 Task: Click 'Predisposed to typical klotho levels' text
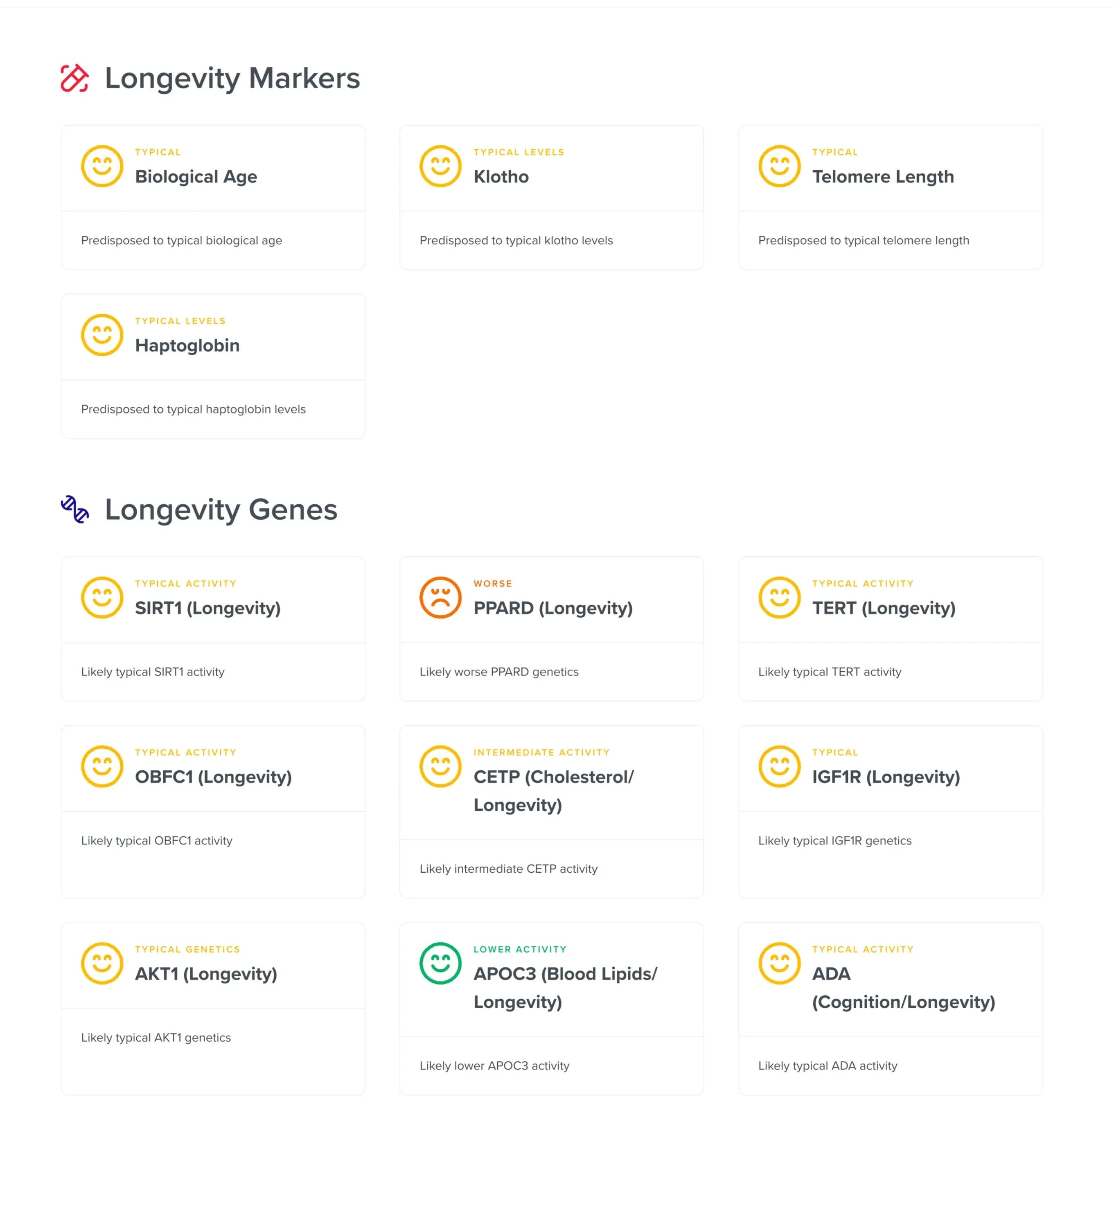pyautogui.click(x=516, y=241)
